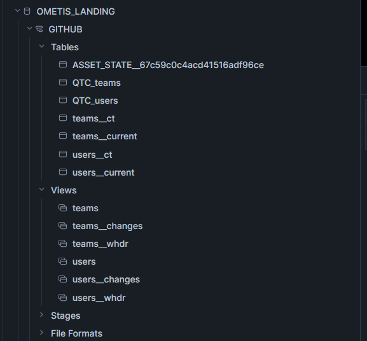Click the view icon next to teams

[x=63, y=208]
